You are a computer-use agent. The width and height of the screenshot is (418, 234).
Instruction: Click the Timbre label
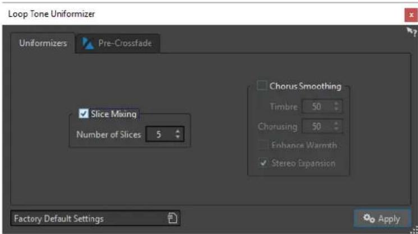pos(284,106)
